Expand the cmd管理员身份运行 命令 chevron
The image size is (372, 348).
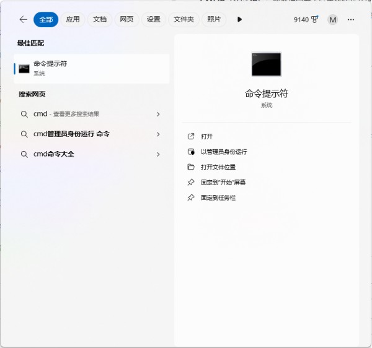click(x=158, y=134)
